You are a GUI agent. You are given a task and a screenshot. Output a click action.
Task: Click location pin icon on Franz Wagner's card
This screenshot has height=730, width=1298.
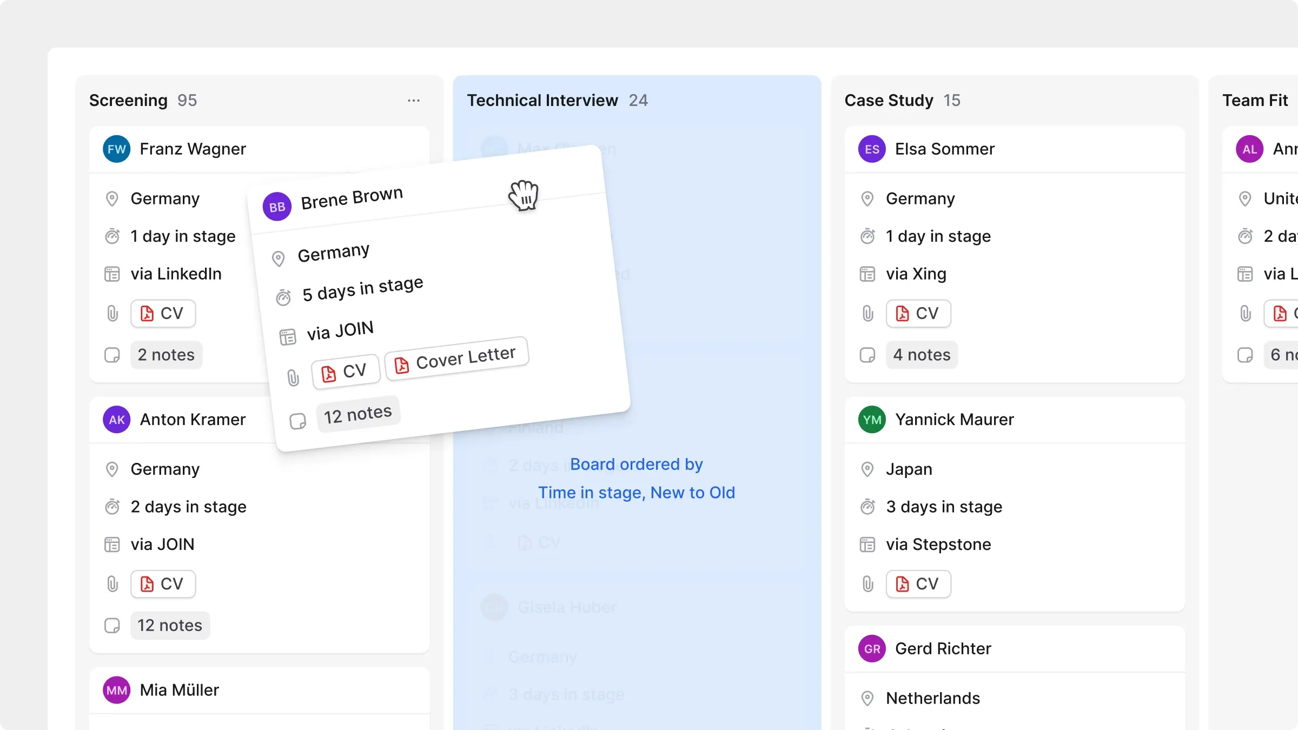pos(112,199)
